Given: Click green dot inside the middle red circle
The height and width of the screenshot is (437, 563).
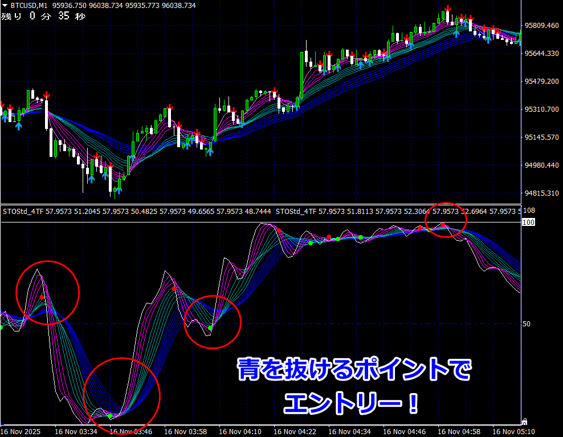Looking at the screenshot, I should tap(210, 328).
